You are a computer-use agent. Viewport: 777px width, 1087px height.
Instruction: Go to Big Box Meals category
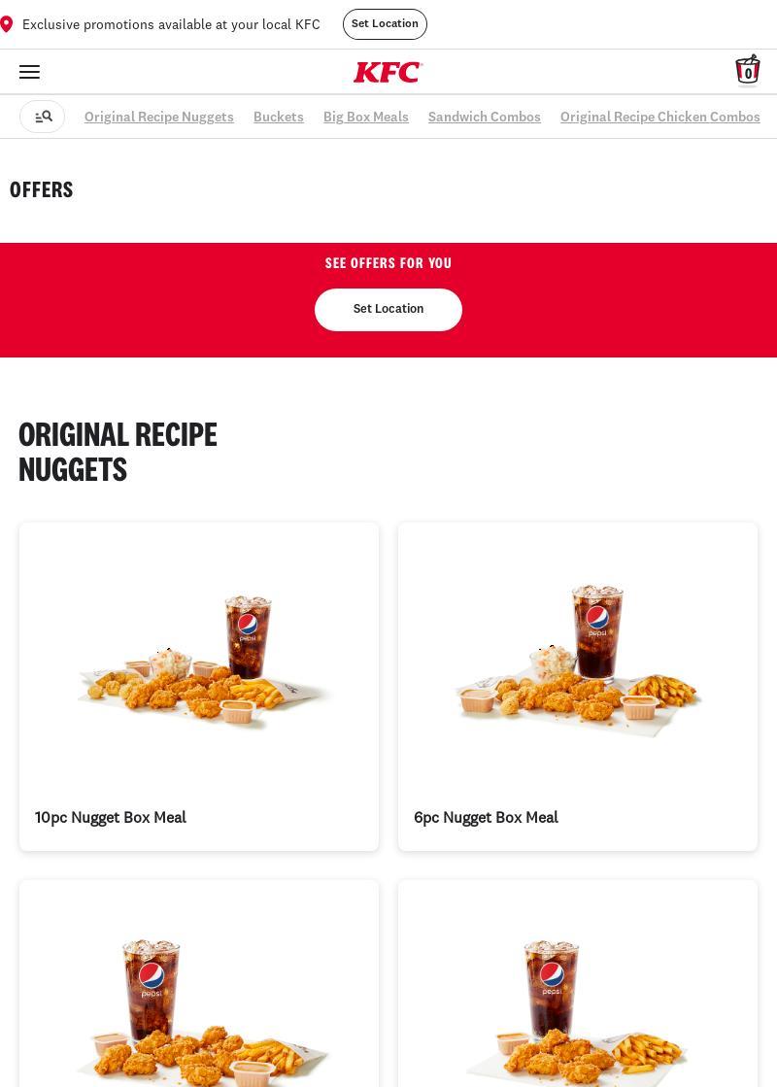[x=366, y=117]
